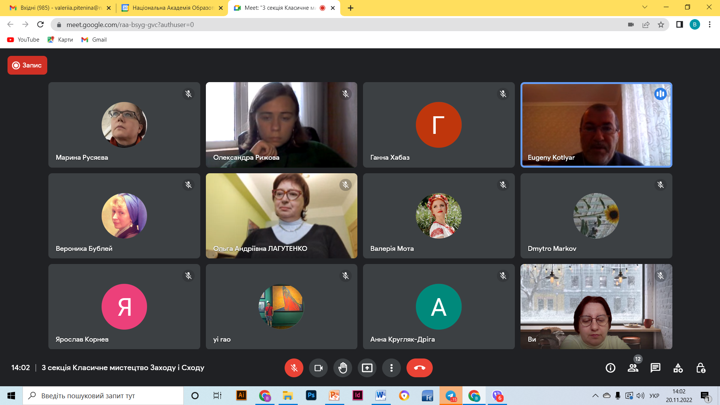Open host controls lock icon
The width and height of the screenshot is (720, 405).
point(700,368)
